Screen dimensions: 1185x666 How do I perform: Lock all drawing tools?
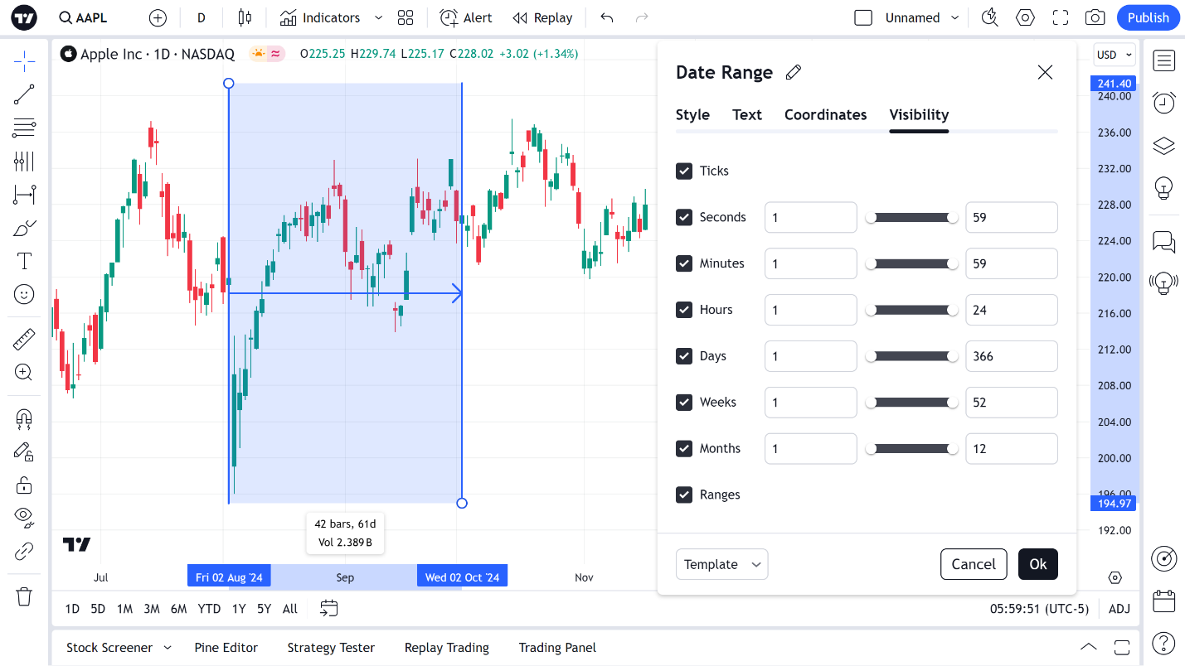(24, 485)
